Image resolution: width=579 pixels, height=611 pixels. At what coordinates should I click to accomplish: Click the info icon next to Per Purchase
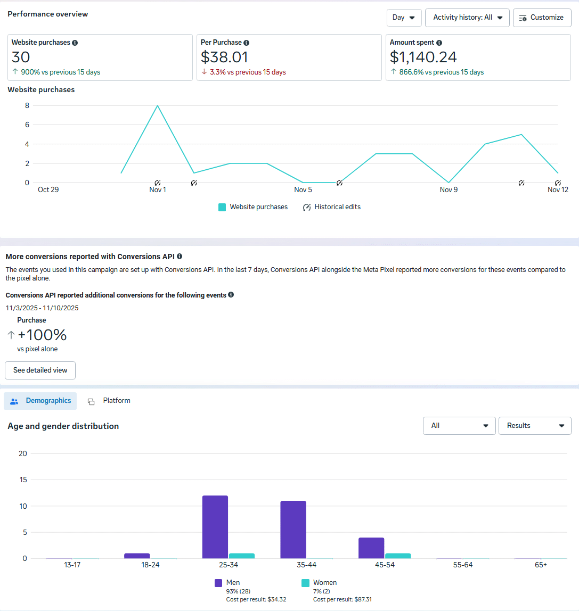(x=247, y=42)
